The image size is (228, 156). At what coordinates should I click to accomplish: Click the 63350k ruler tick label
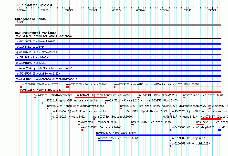pyautogui.click(x=212, y=10)
